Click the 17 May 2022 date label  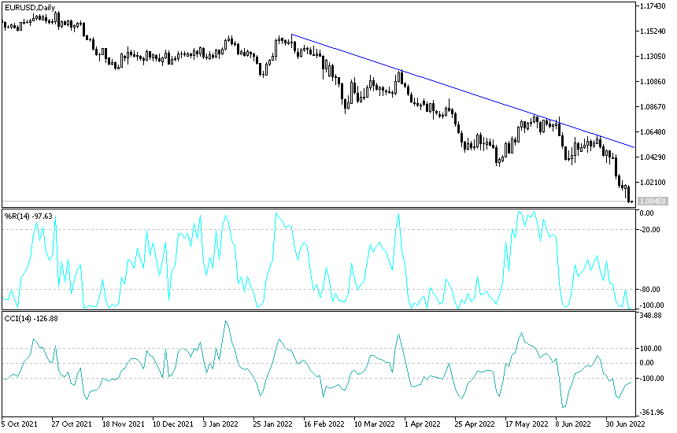tap(527, 424)
